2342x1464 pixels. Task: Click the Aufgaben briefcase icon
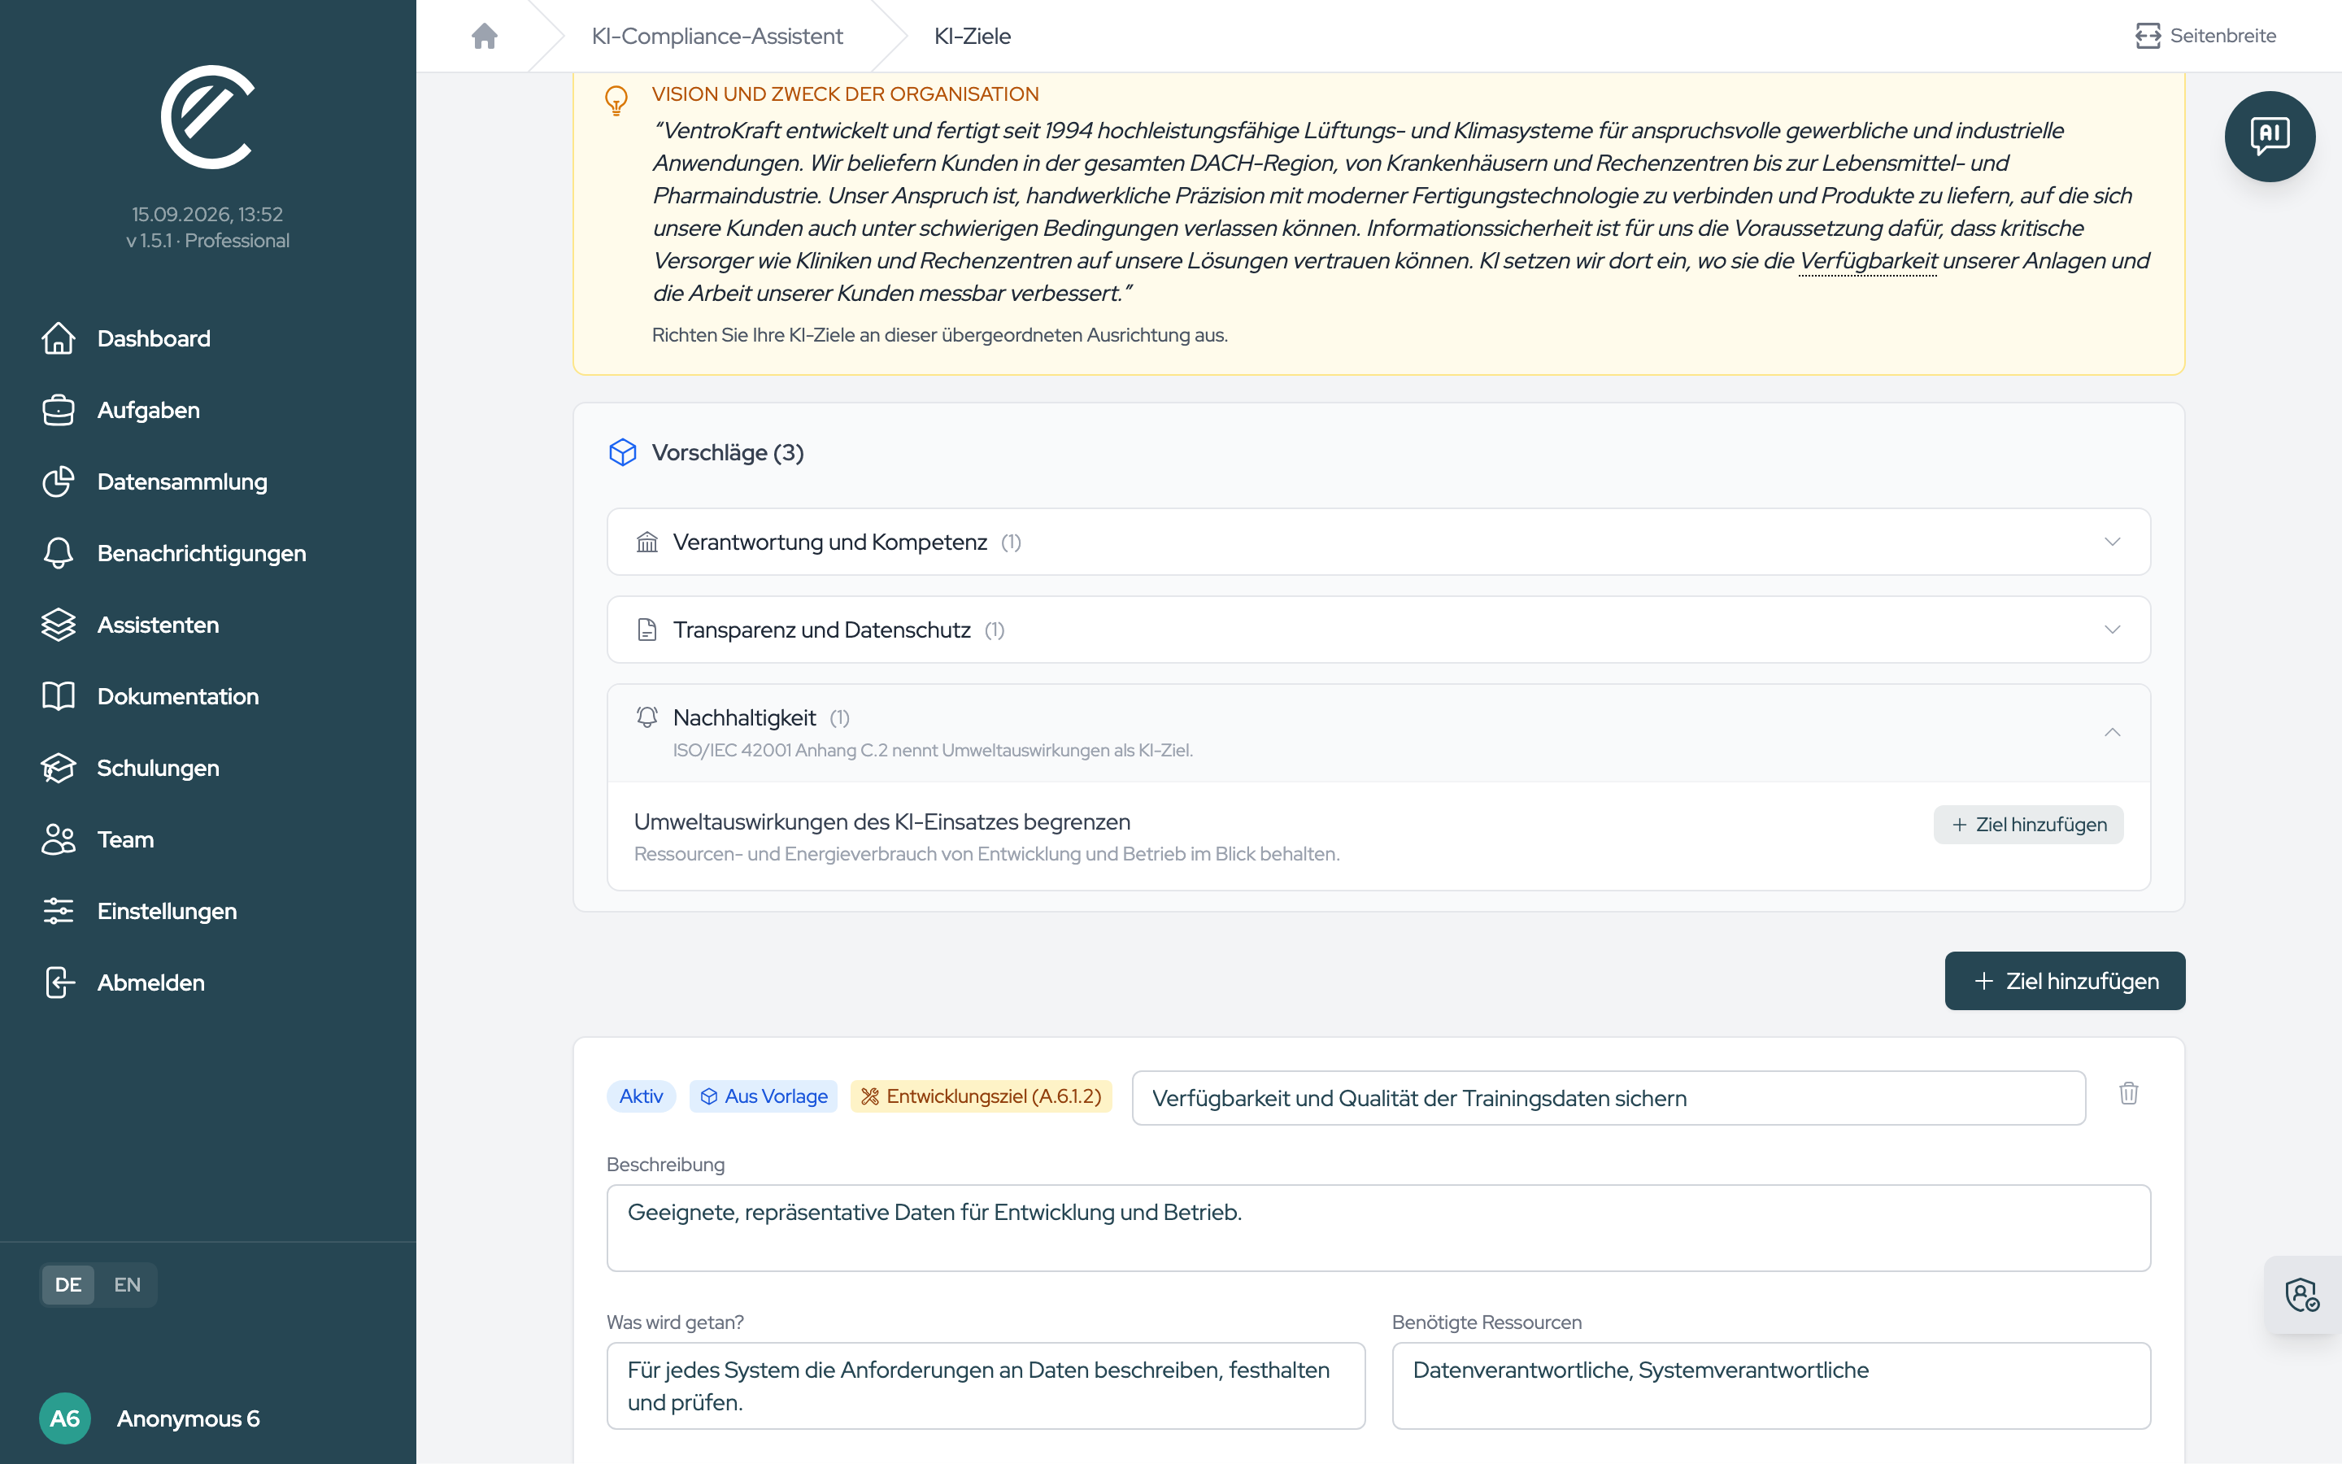[58, 410]
